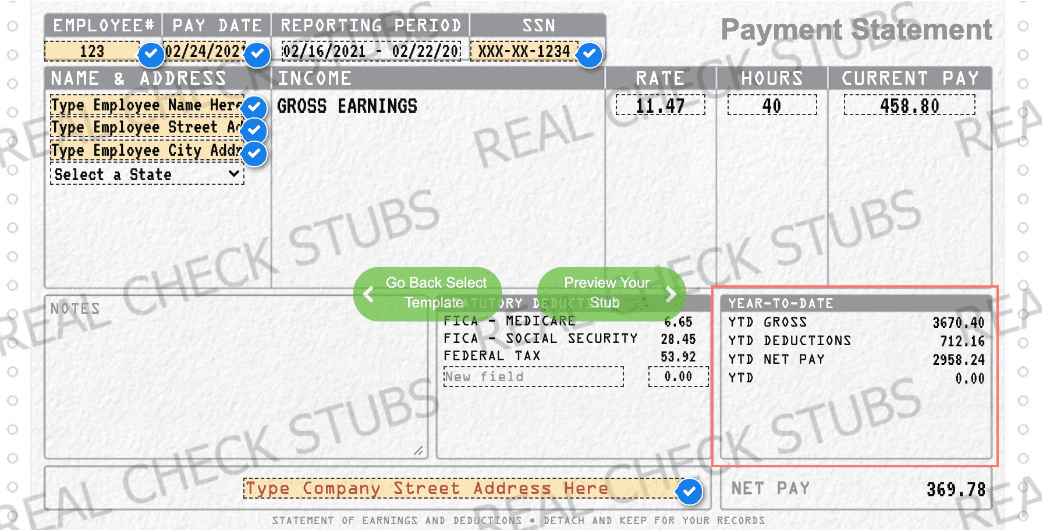Click the YTD GROSS value 3670.40
The image size is (1043, 530).
coord(959,323)
